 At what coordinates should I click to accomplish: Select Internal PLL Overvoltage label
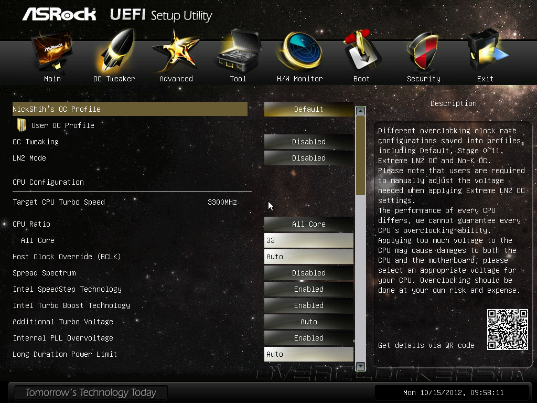[x=63, y=338]
